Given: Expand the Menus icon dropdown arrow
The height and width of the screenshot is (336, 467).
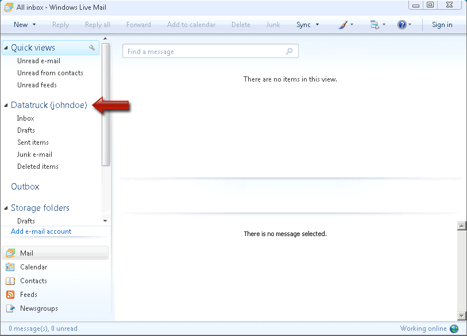Looking at the screenshot, I should 384,25.
